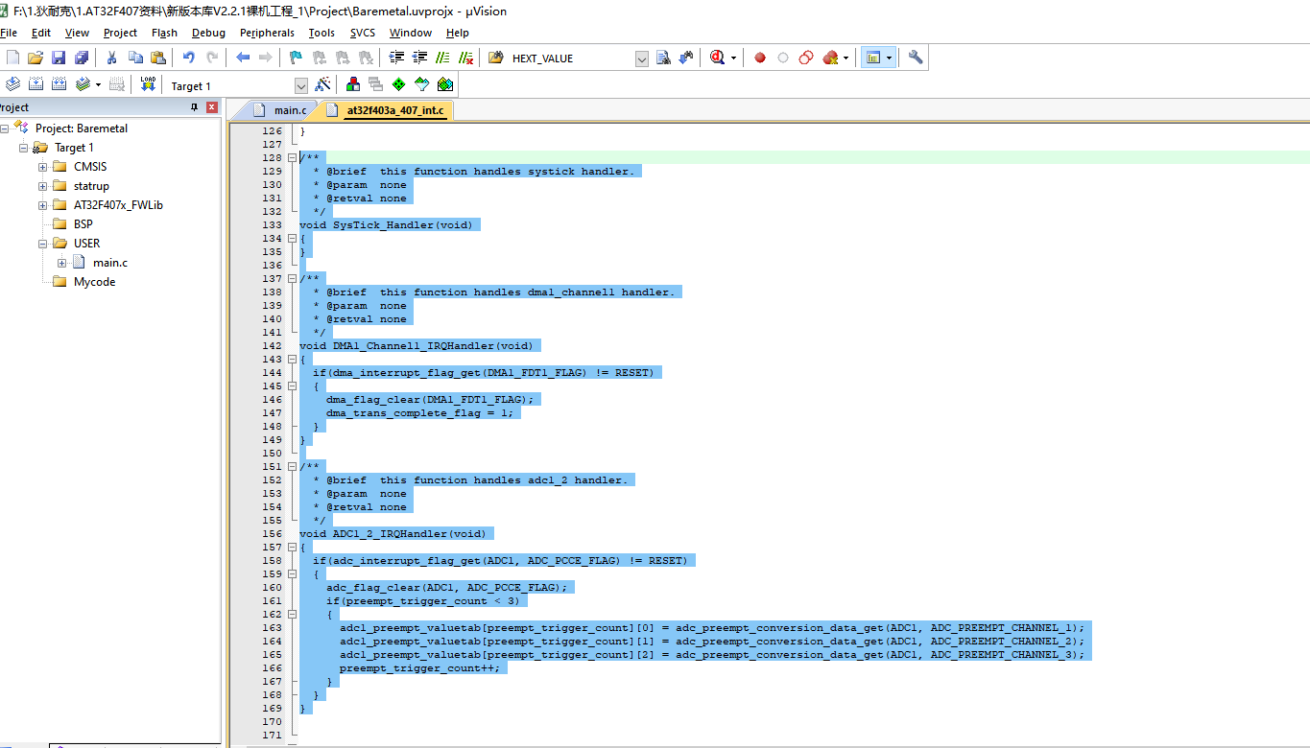Navigate backwards with the blue left arrow
1310x748 pixels.
coord(243,58)
